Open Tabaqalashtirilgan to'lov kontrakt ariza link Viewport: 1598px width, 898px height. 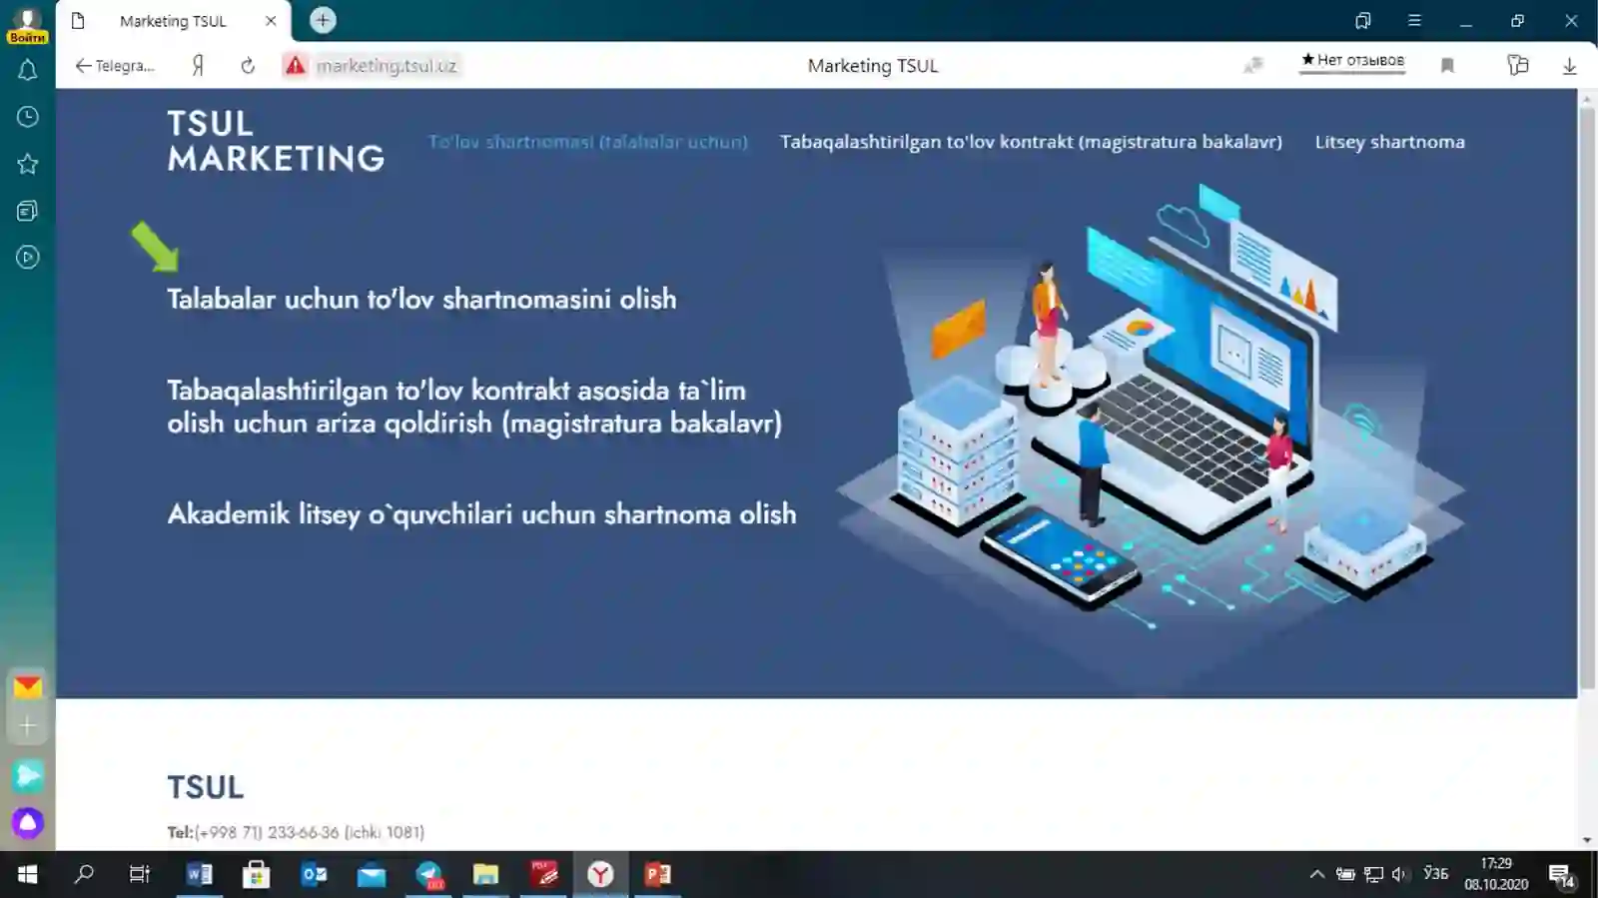click(474, 407)
